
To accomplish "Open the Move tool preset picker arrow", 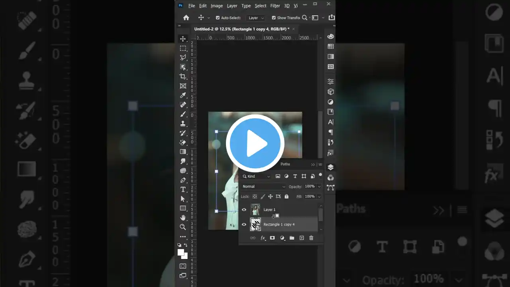I will (x=209, y=18).
